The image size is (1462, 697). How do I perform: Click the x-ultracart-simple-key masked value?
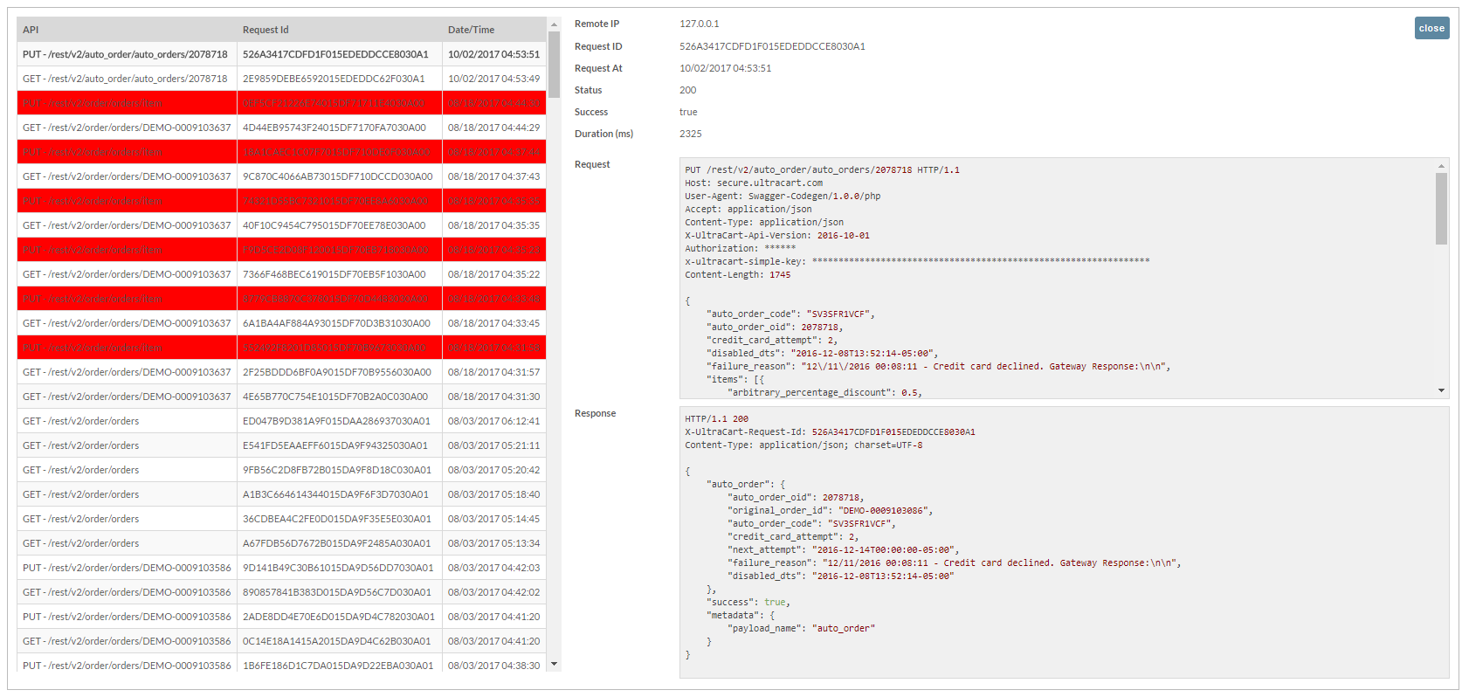981,261
